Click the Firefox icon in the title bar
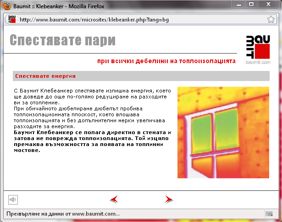282x222 pixels. 7,5
